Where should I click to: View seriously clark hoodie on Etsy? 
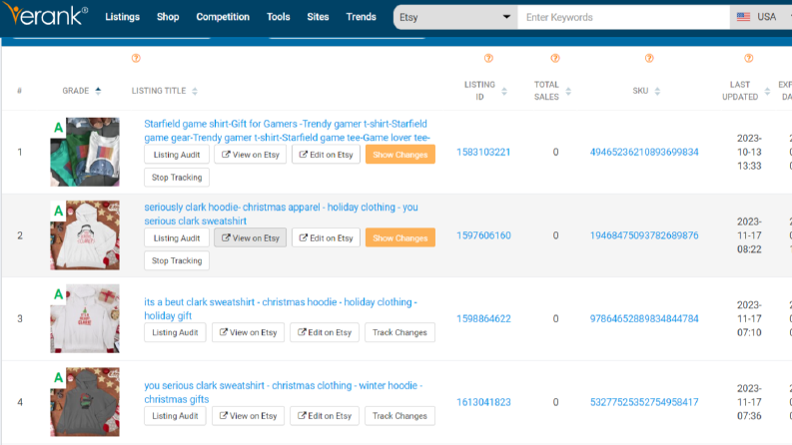coord(250,237)
